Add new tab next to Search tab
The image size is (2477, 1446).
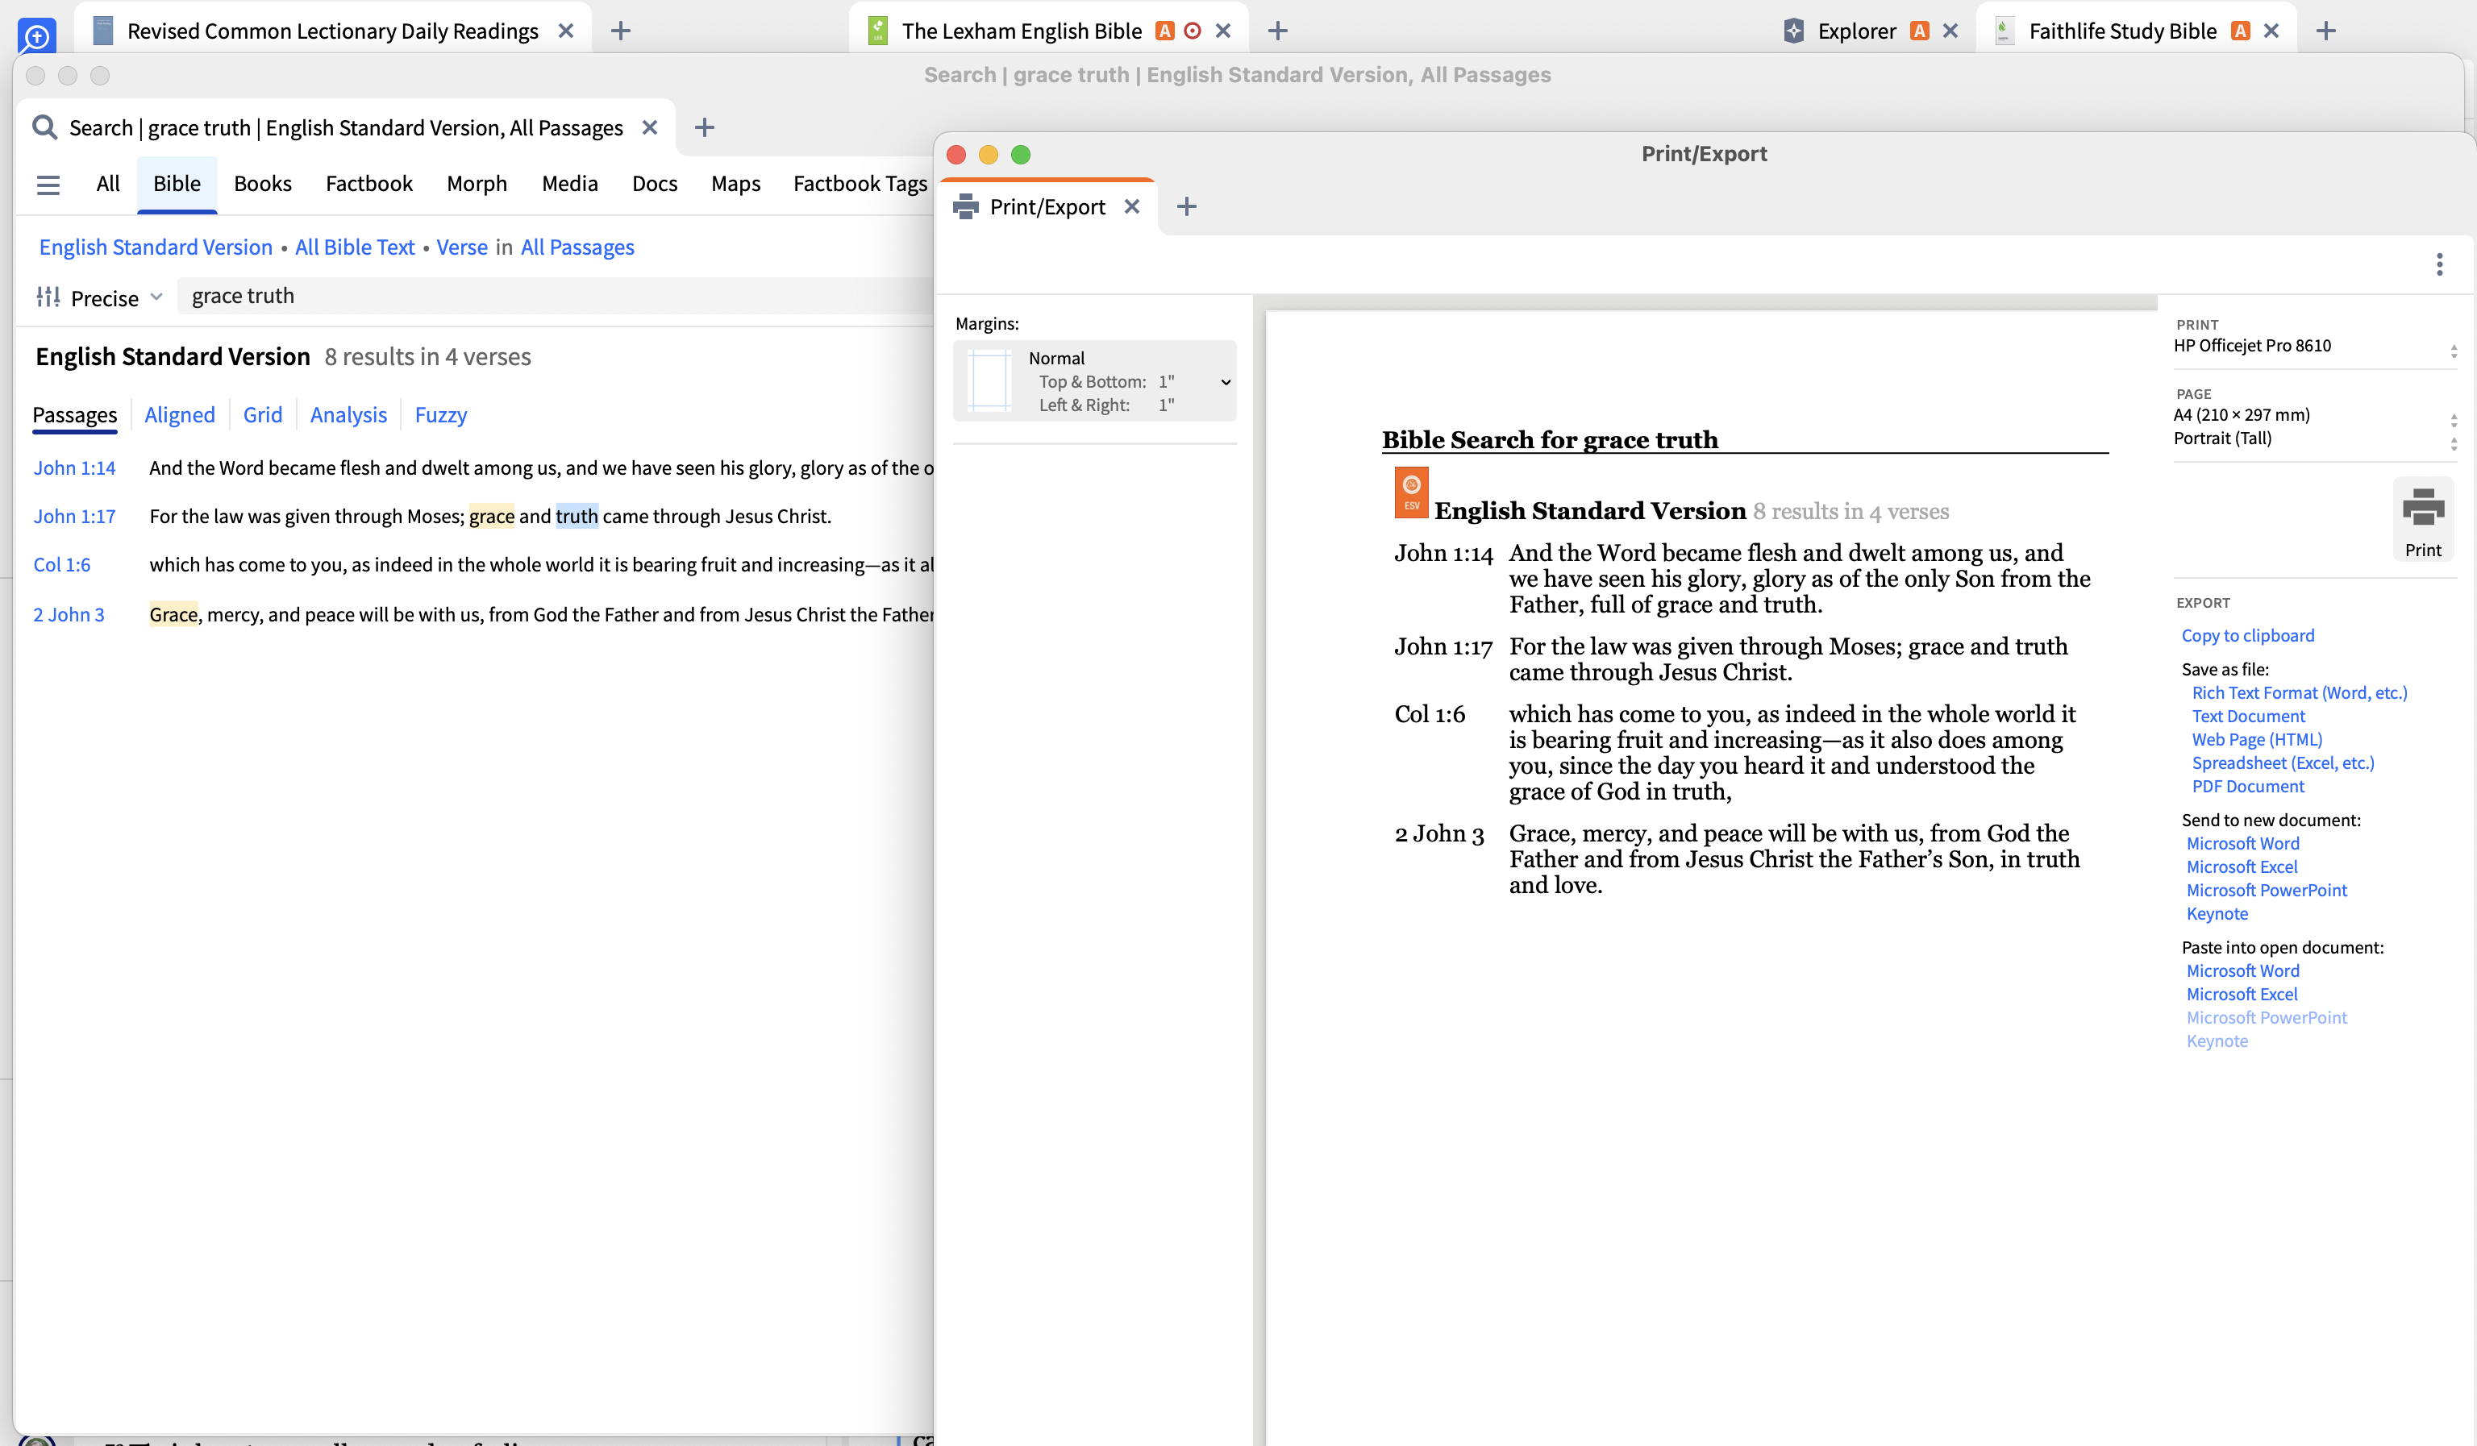(x=704, y=127)
